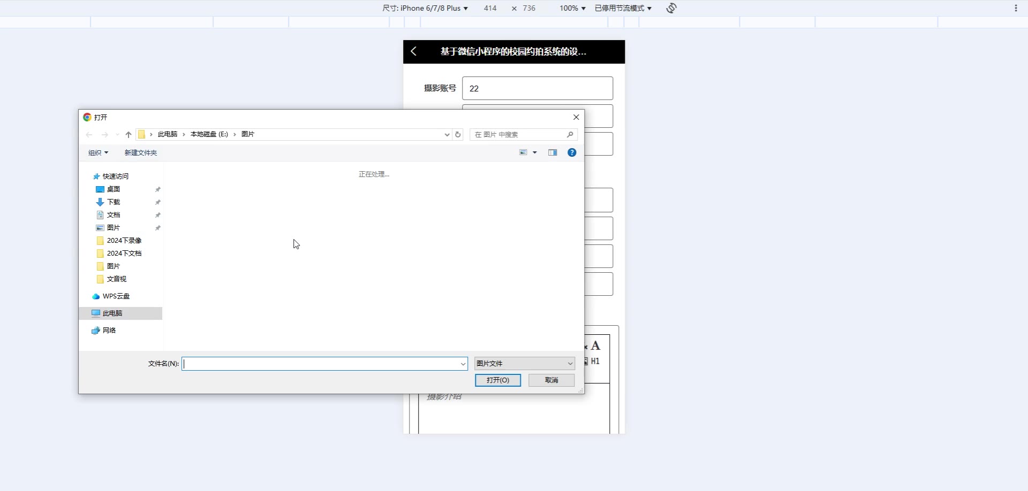The image size is (1028, 491).
Task: Click the change view icon
Action: coord(523,152)
